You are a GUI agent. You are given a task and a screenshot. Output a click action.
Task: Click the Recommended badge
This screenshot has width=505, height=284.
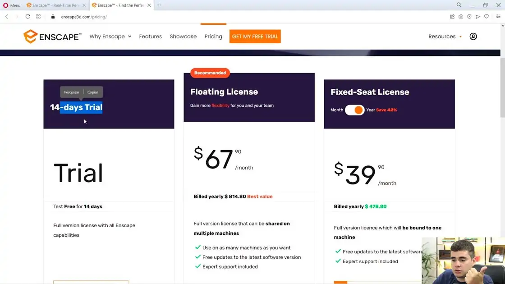click(210, 73)
